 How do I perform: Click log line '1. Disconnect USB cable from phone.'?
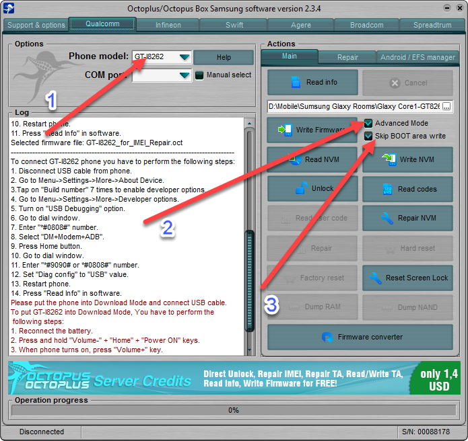(71, 171)
